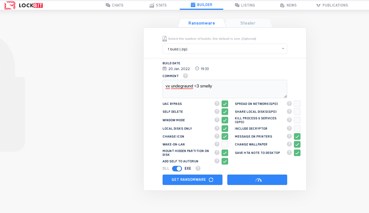Click the help icon for ADD SELF TO AUTORUN
Viewport: 369px width, 213px height.
[x=217, y=161]
